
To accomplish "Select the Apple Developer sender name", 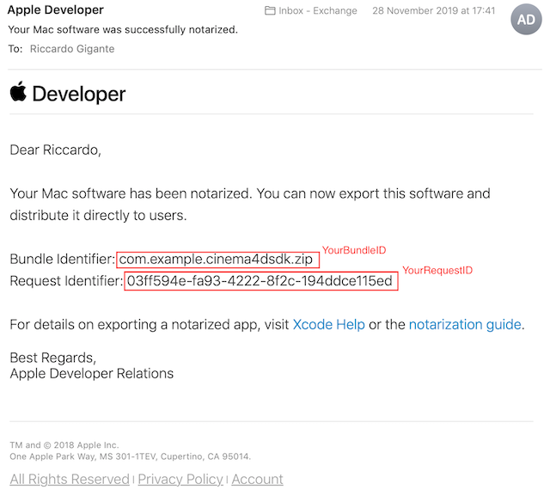I will 56,10.
